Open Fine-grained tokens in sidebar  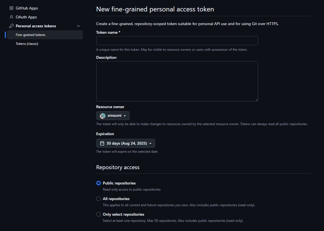pyautogui.click(x=45, y=35)
